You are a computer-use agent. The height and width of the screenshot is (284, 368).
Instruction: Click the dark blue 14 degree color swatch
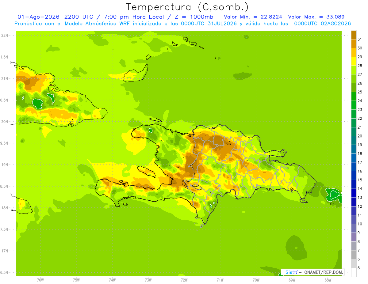click(354, 184)
